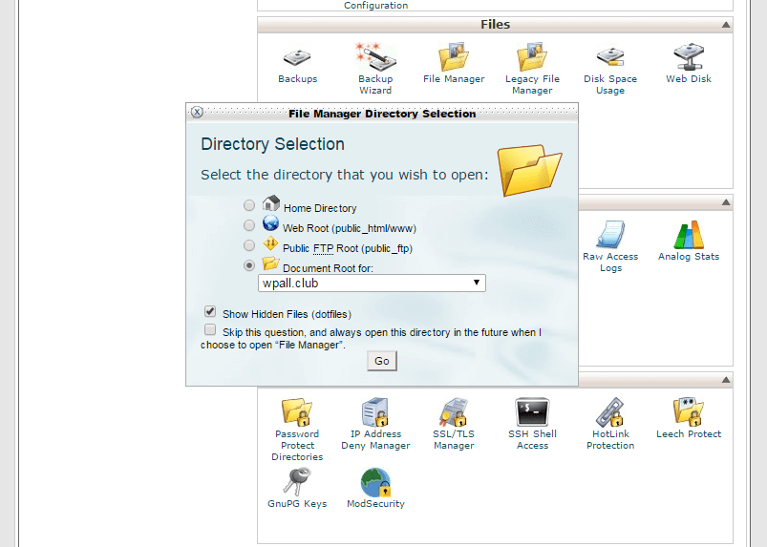Viewport: 767px width, 547px height.
Task: Enable the Skip this question checkbox
Action: pos(209,329)
